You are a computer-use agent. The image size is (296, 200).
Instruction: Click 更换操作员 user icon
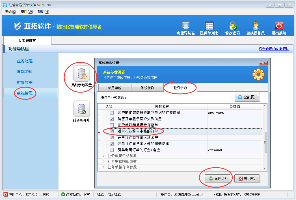(256, 26)
